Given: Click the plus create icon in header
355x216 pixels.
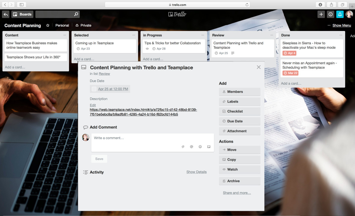Looking at the screenshot, I should click(321, 14).
